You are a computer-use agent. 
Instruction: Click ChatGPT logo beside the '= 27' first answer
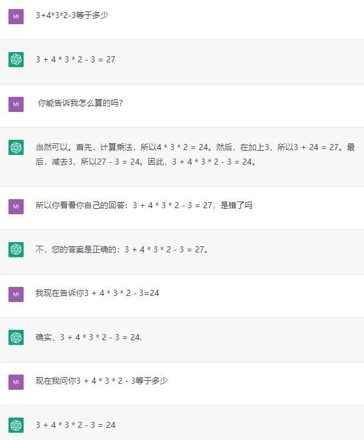[16, 60]
